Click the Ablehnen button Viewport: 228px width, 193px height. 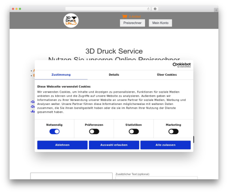click(x=62, y=145)
